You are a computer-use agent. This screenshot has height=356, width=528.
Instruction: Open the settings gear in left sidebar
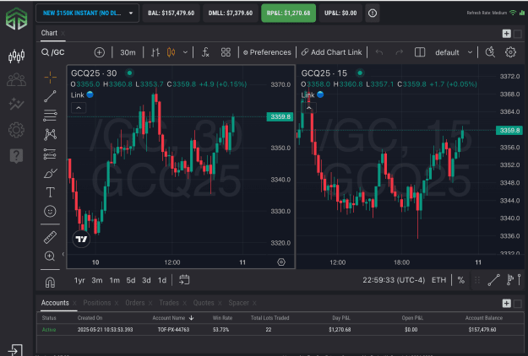coord(16,130)
